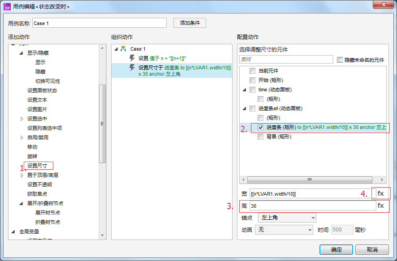Confirm with the 确定 button
Viewport: 397px width, 261px height.
pos(336,250)
